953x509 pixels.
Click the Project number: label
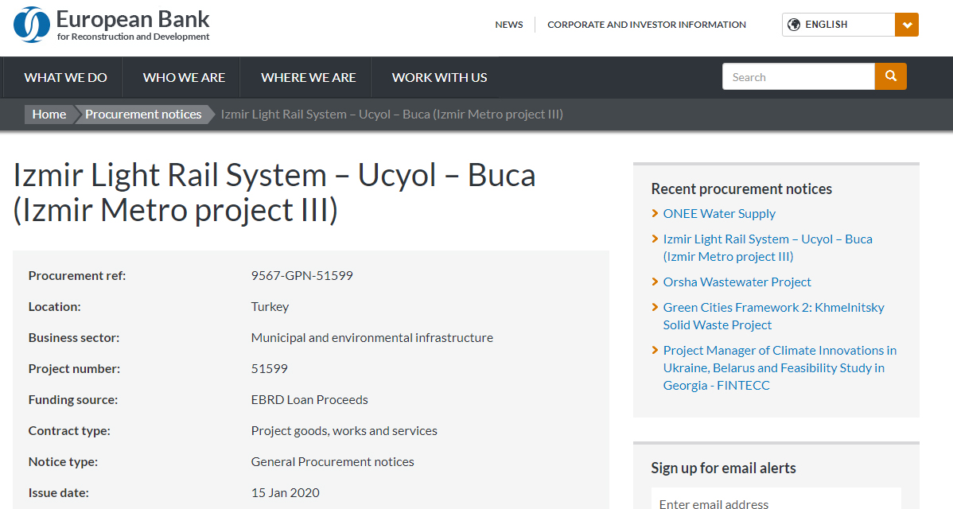point(74,369)
